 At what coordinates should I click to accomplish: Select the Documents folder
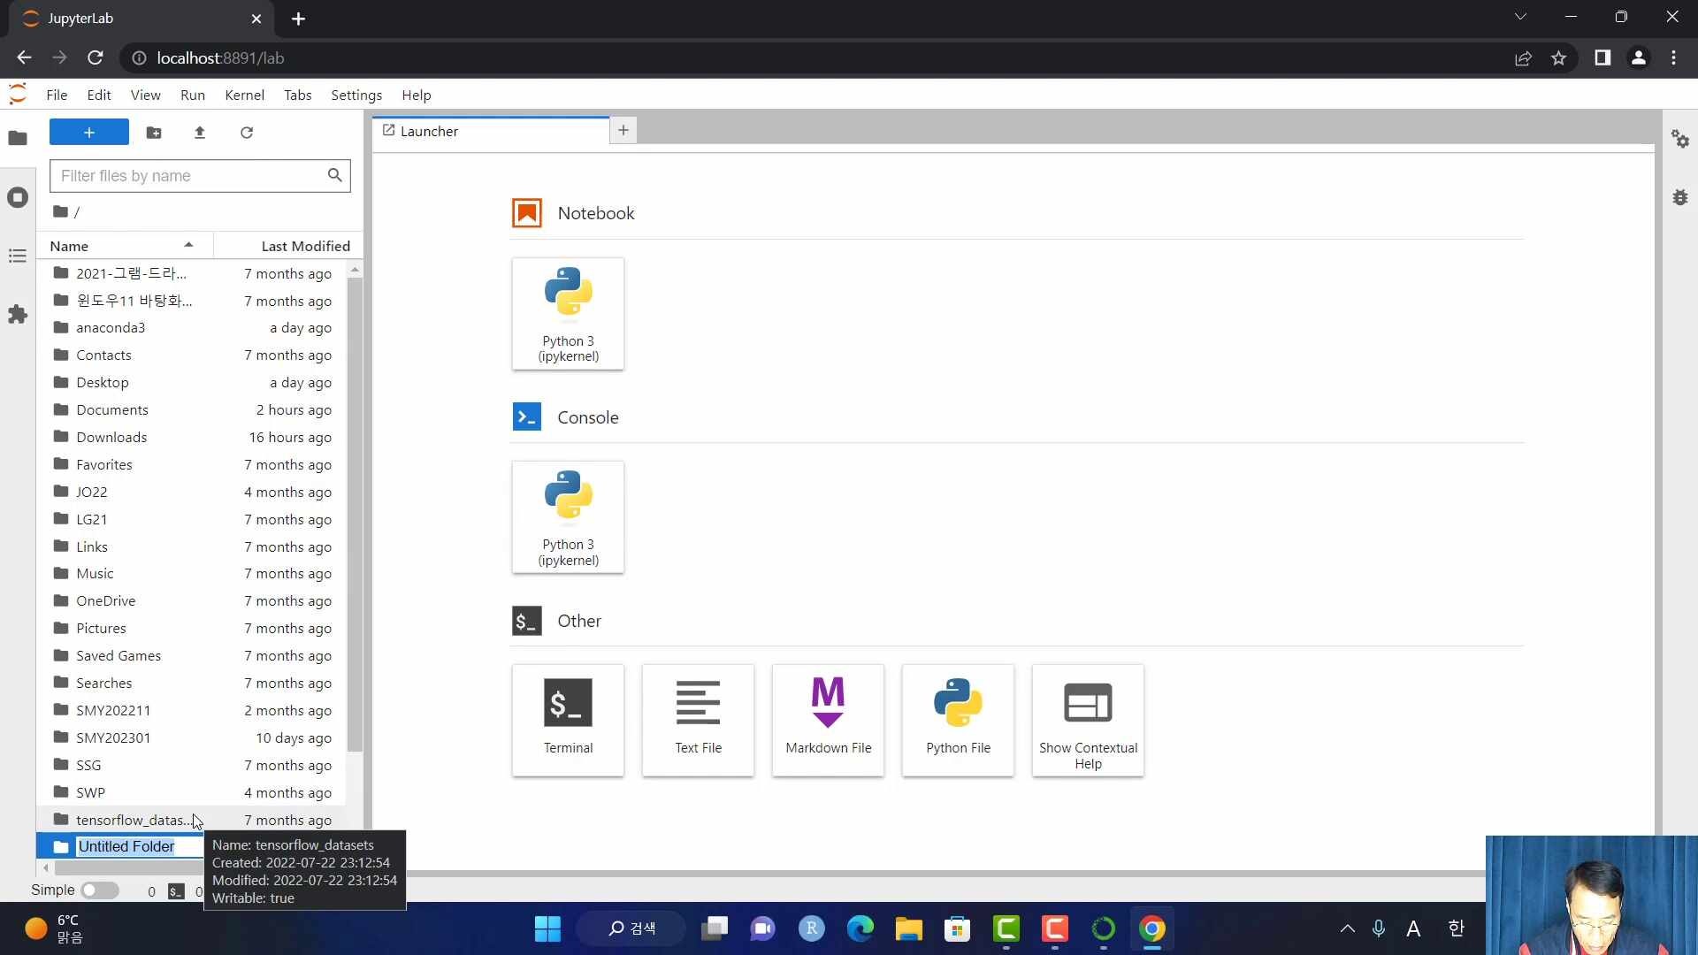pos(192,410)
